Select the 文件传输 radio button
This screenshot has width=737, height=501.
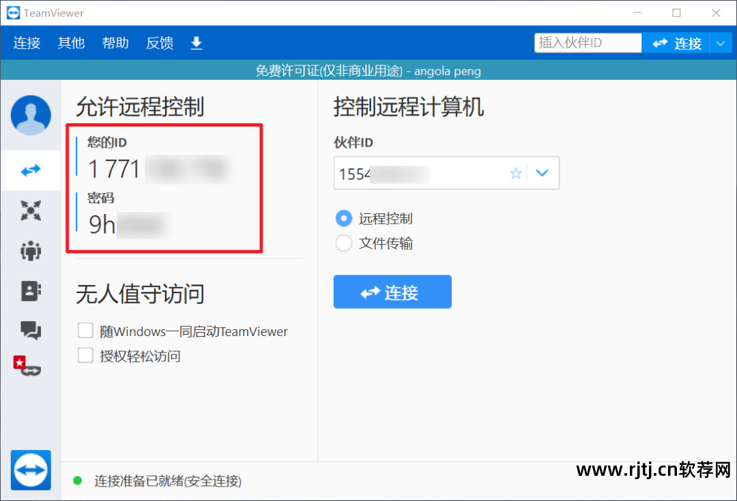coord(343,243)
